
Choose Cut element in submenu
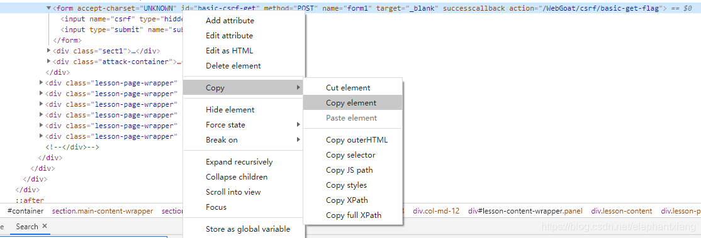(x=353, y=88)
